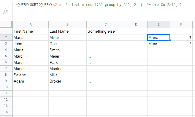The height and width of the screenshot is (117, 195).
Task: Click result cell E2 'Maria'
Action: (158, 37)
